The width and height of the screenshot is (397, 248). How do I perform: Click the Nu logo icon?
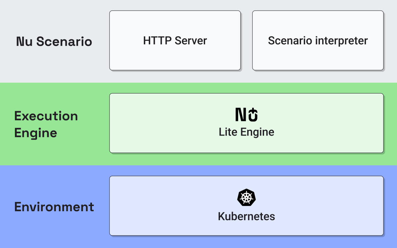tap(246, 114)
